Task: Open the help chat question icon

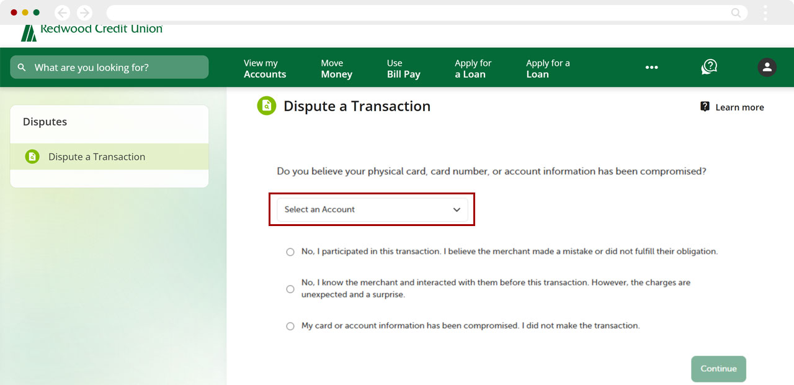Action: click(709, 67)
